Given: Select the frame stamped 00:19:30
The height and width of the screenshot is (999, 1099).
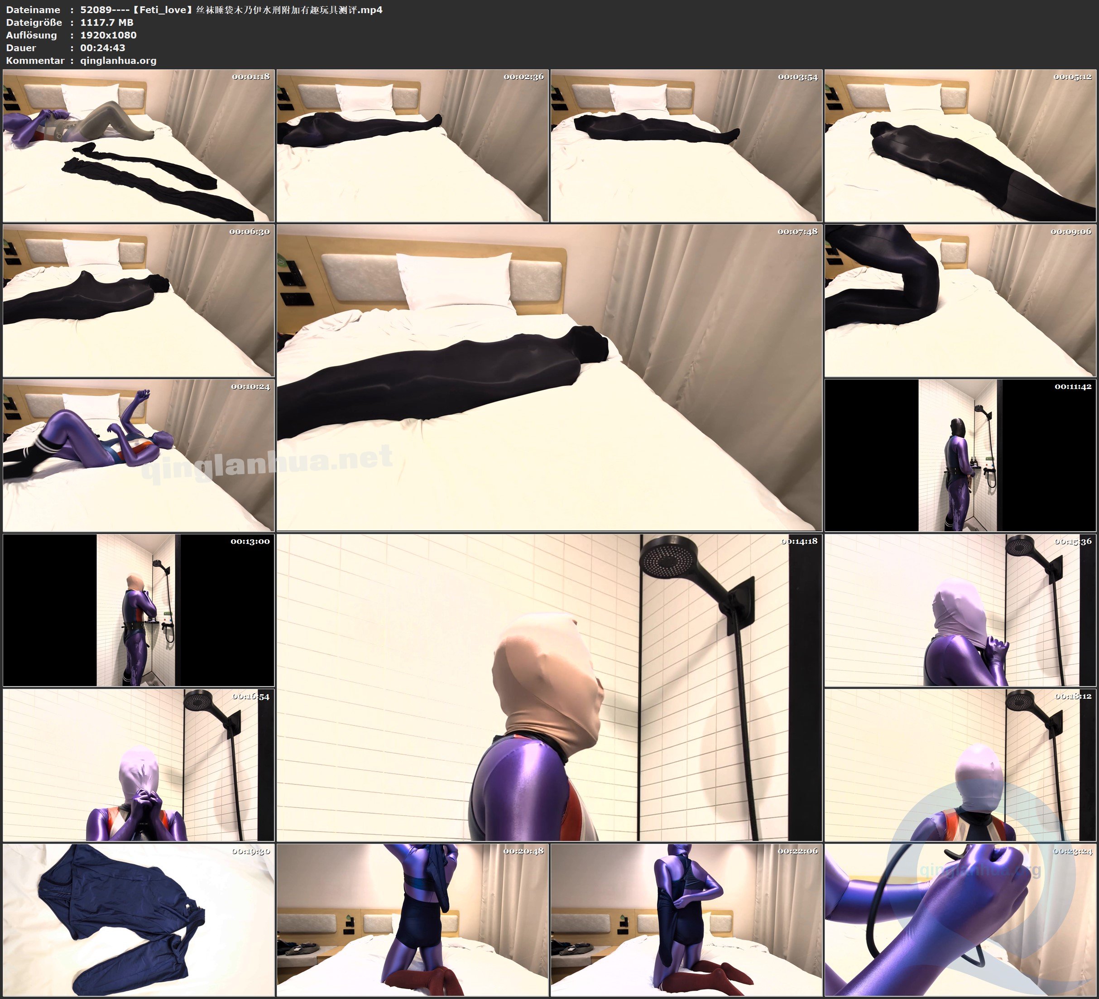Looking at the screenshot, I should [139, 920].
